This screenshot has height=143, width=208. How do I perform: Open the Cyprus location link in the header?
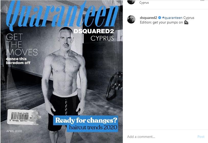point(144,3)
